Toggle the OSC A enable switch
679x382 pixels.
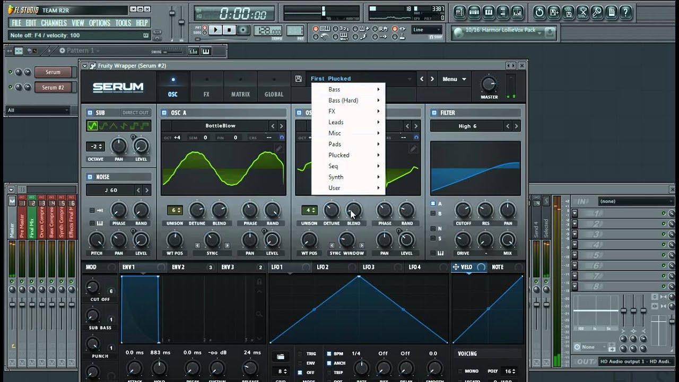164,112
